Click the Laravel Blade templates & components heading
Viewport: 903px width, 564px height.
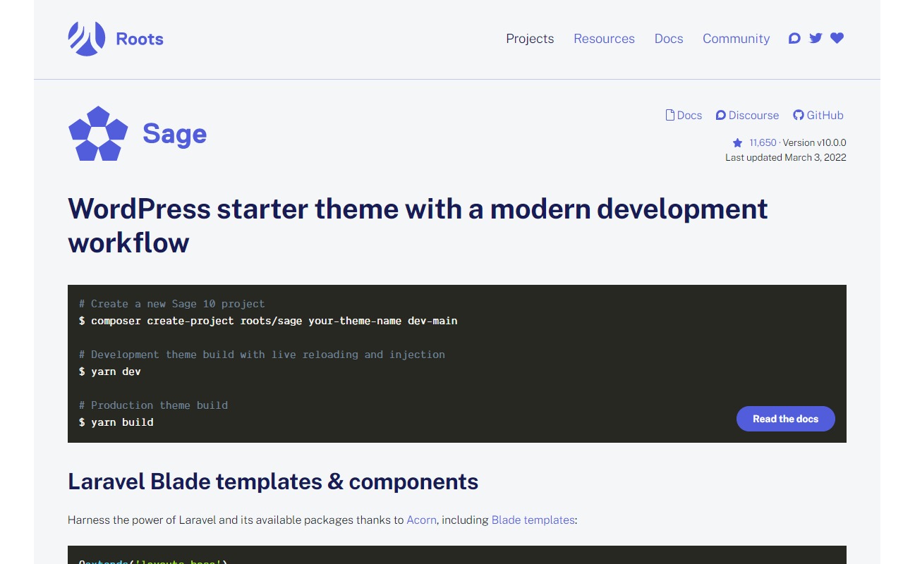[x=273, y=482]
